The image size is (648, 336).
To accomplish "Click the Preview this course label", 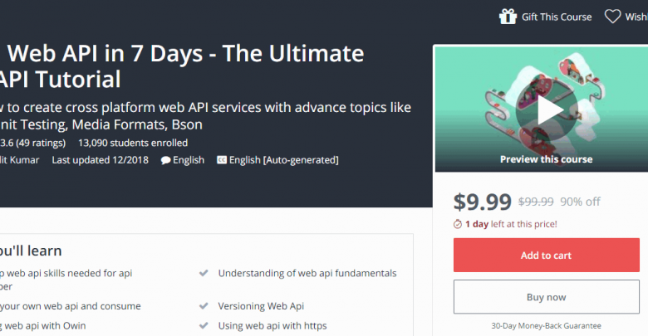I will pos(547,159).
